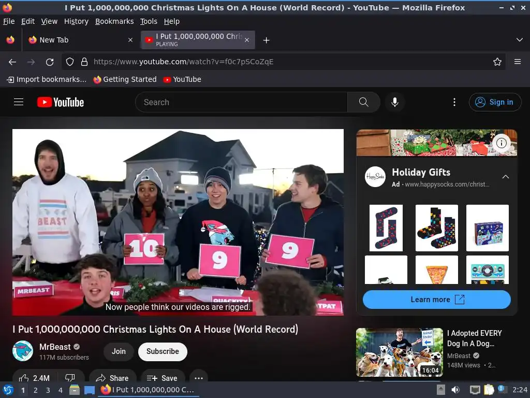Open the Bookmarks menu
Image resolution: width=530 pixels, height=398 pixels.
pyautogui.click(x=114, y=21)
